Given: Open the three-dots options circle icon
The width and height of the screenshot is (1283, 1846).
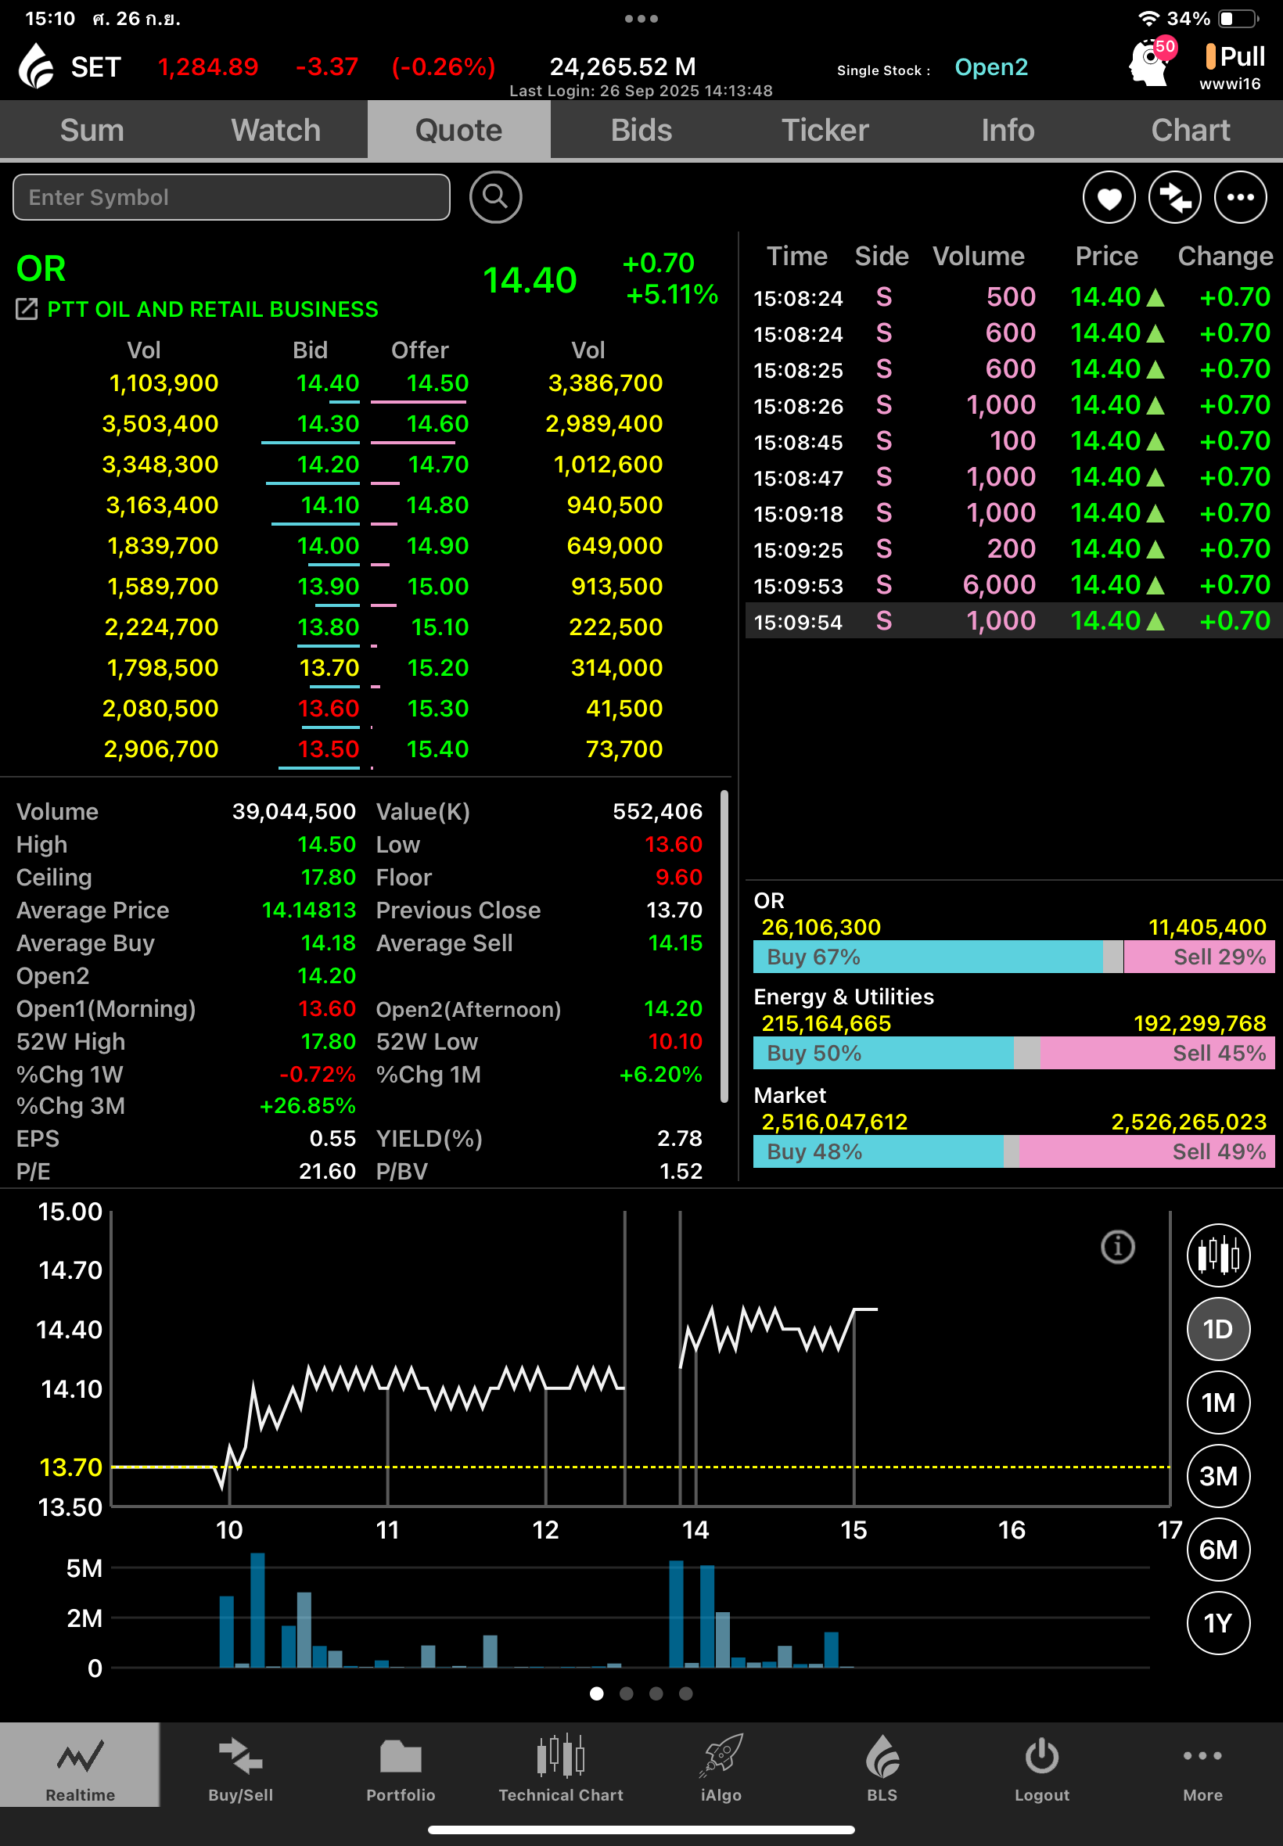Looking at the screenshot, I should tap(1241, 197).
